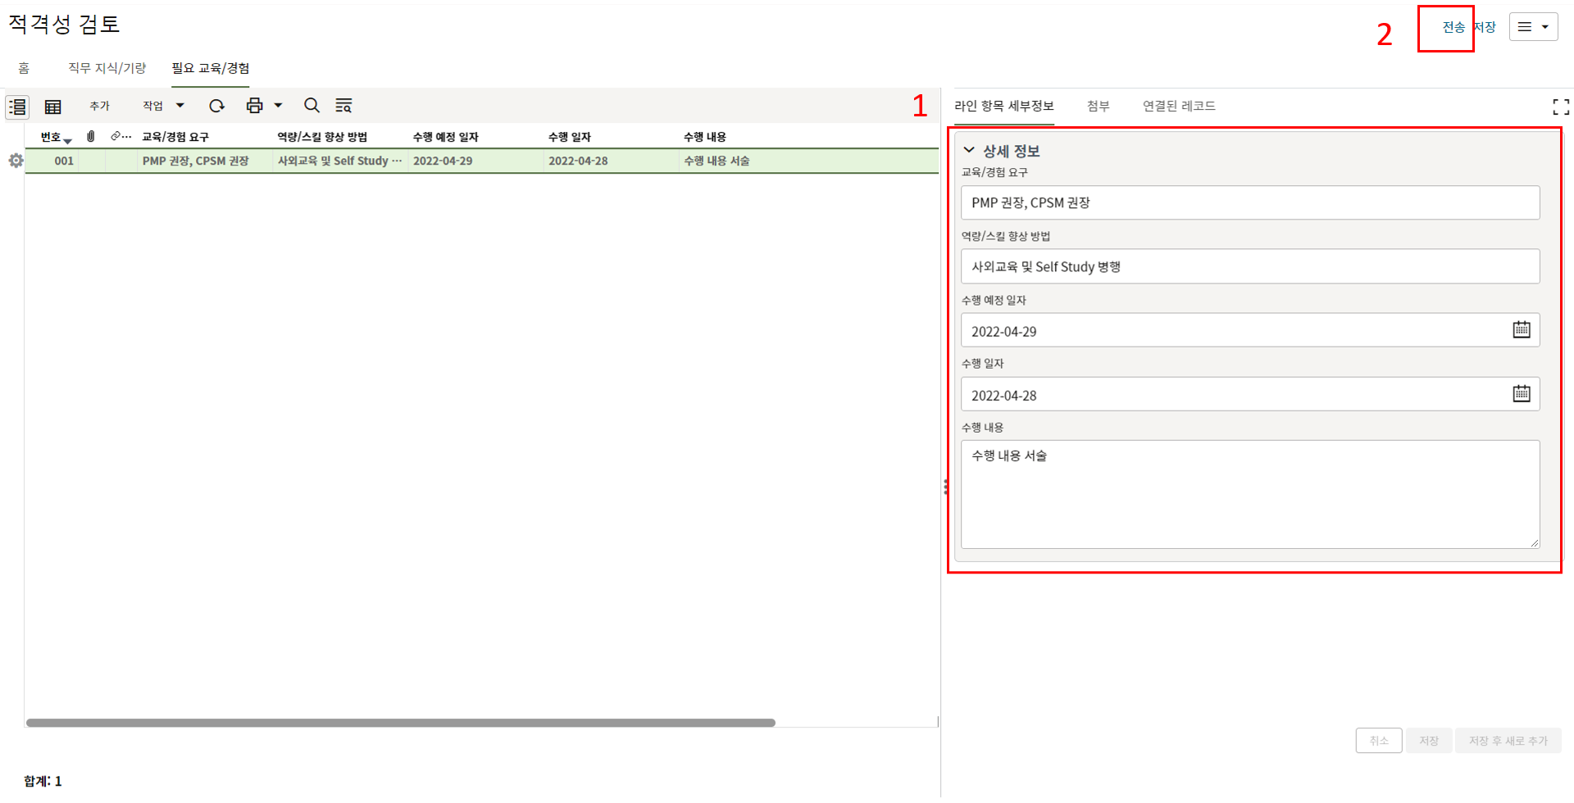The width and height of the screenshot is (1574, 803).
Task: Switch to the list detail view icon
Action: [17, 107]
